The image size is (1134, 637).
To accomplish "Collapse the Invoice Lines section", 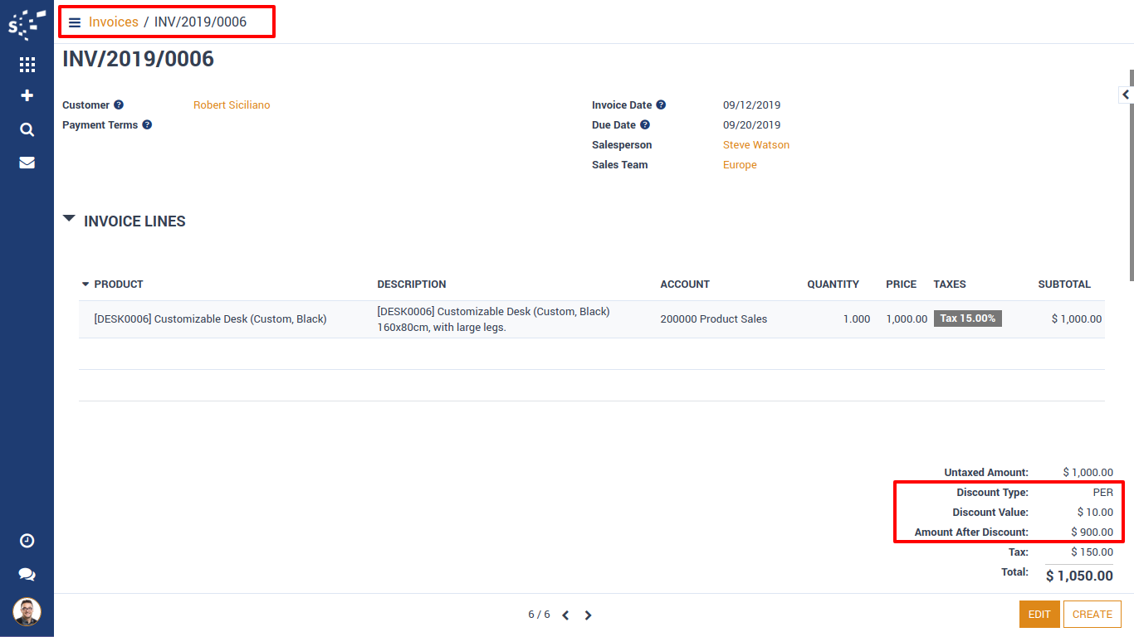I will point(70,220).
